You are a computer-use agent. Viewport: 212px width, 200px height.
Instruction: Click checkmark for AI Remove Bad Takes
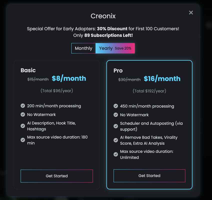tap(116, 140)
